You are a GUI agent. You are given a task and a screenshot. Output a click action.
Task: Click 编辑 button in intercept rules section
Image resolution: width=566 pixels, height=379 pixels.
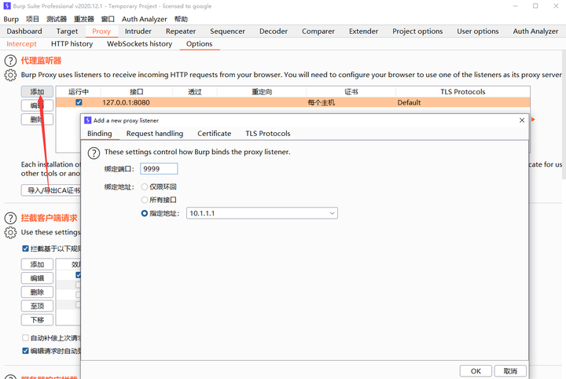point(37,278)
